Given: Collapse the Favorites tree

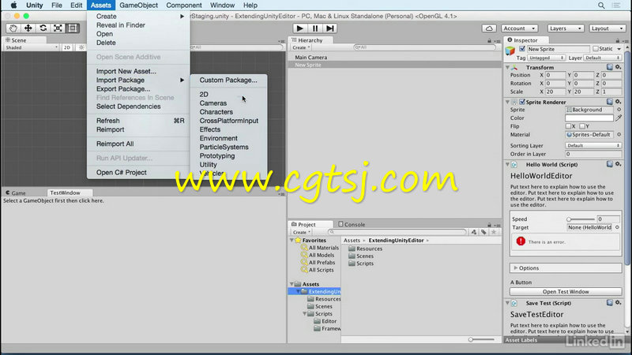Looking at the screenshot, I should coord(292,241).
